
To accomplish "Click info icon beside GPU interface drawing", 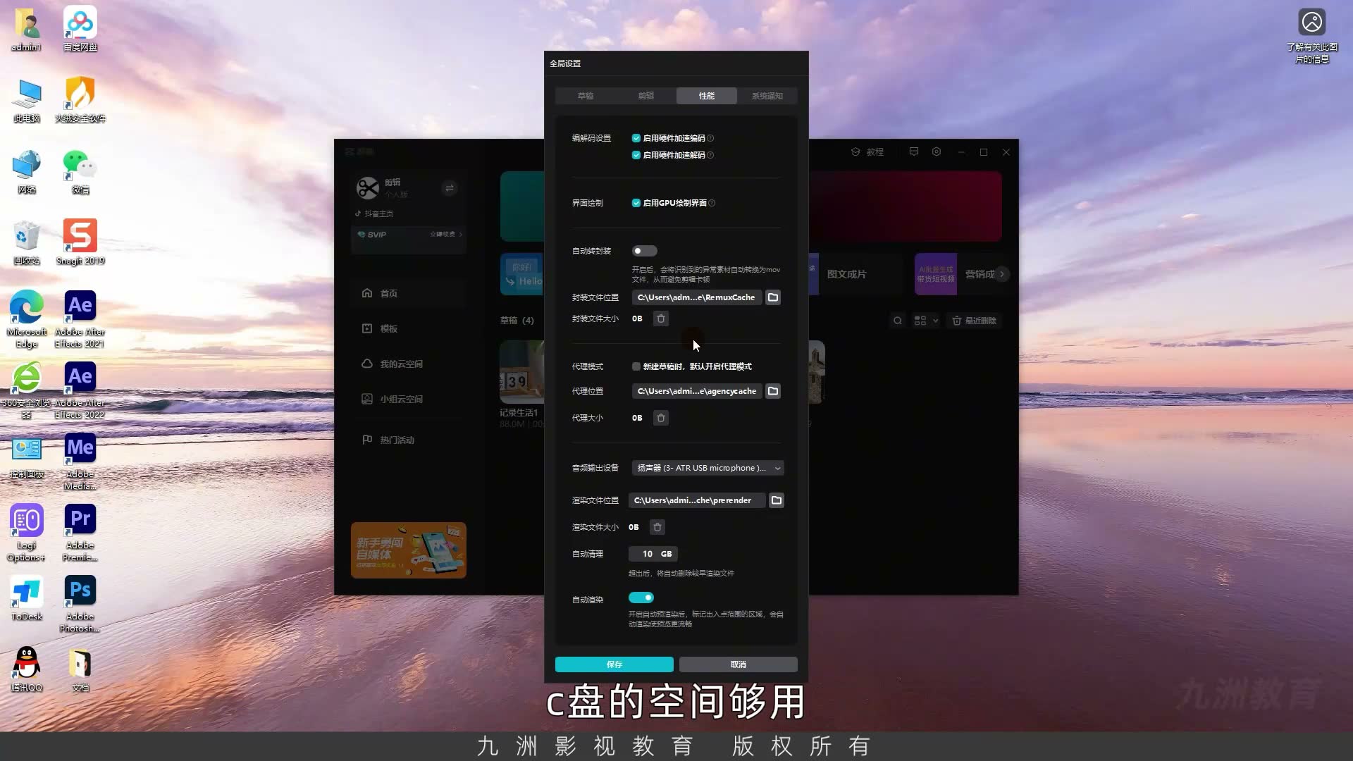I will click(x=712, y=203).
